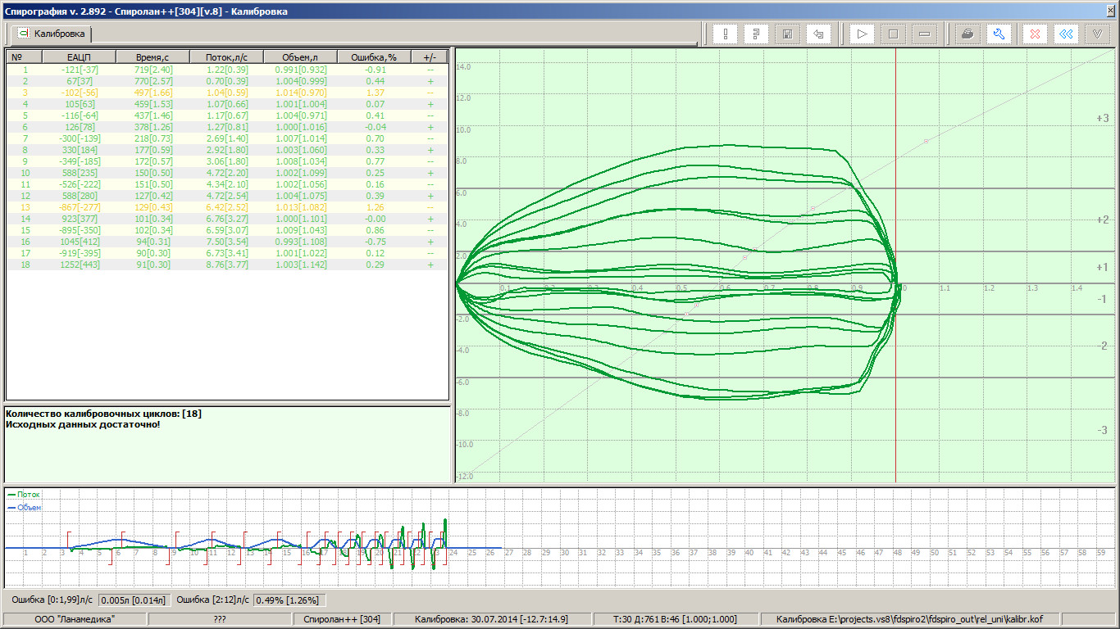Open settings with the blue wrench icon

click(999, 34)
